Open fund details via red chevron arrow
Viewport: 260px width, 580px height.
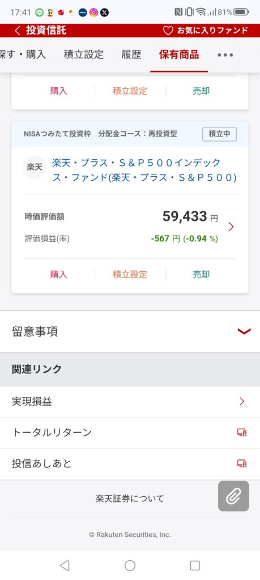231,227
